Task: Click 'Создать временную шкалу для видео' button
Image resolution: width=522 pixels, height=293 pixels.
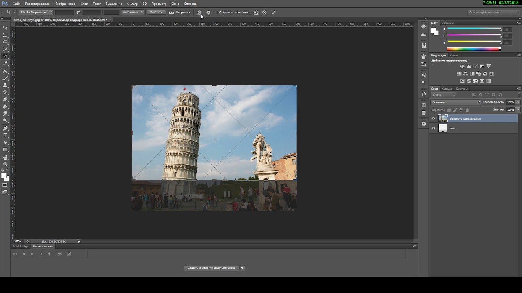Action: 211,268
